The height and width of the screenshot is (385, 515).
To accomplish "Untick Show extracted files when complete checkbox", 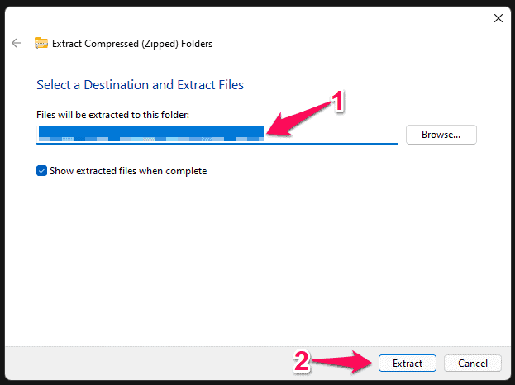I will pyautogui.click(x=41, y=171).
